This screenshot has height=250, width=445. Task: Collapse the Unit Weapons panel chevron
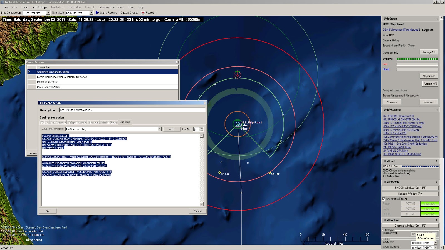[436, 110]
